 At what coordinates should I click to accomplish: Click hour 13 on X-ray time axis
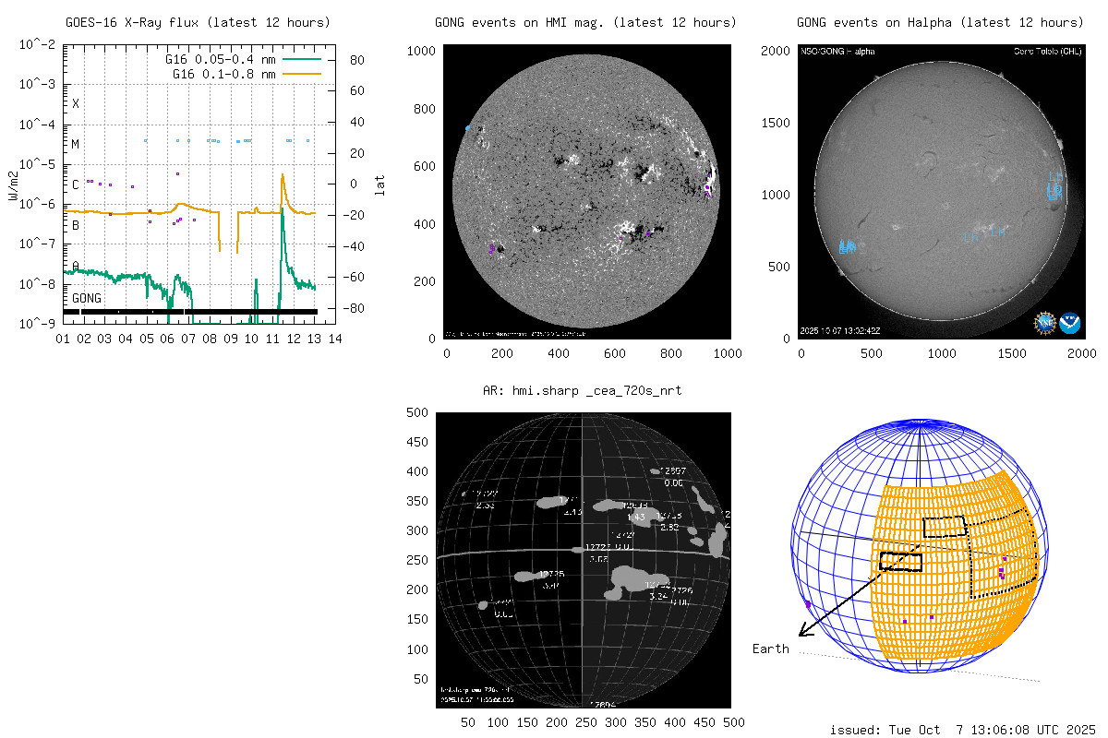tap(314, 339)
